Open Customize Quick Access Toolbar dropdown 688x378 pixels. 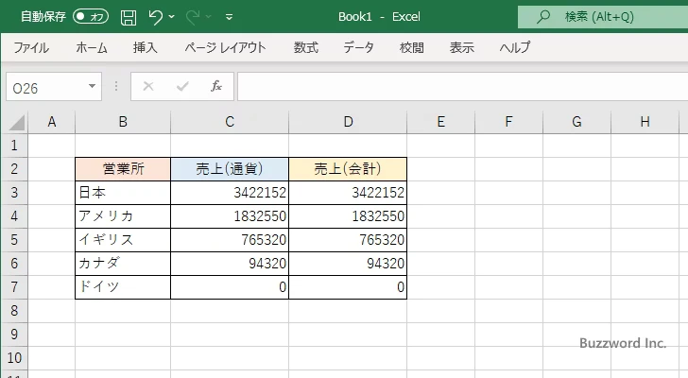click(x=229, y=17)
